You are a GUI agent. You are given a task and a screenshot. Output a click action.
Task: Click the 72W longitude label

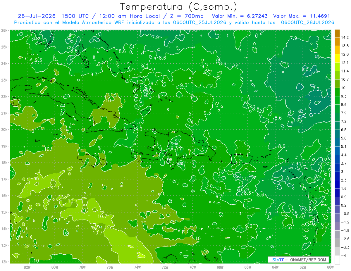tap(165, 267)
